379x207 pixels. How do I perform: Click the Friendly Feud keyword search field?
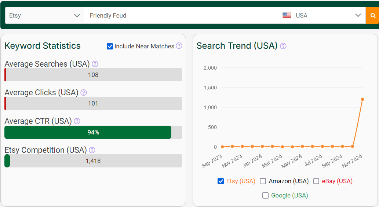pos(181,15)
